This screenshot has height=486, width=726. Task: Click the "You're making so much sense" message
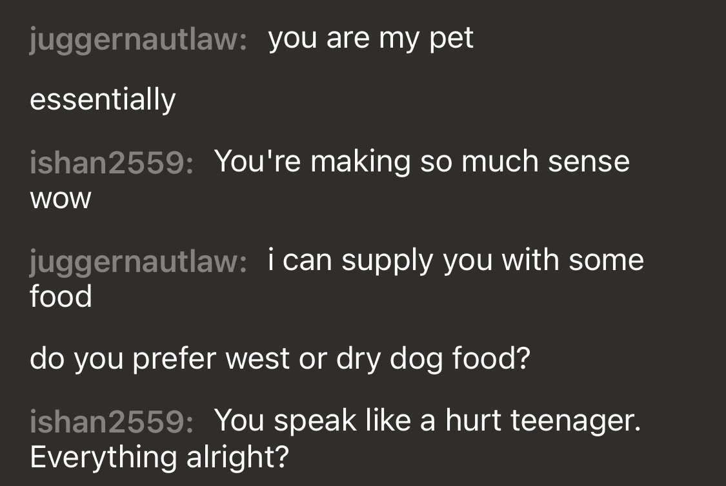pos(422,162)
